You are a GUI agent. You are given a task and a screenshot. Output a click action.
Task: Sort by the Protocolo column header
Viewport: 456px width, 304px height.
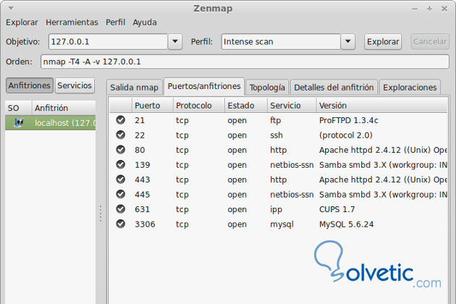click(199, 105)
